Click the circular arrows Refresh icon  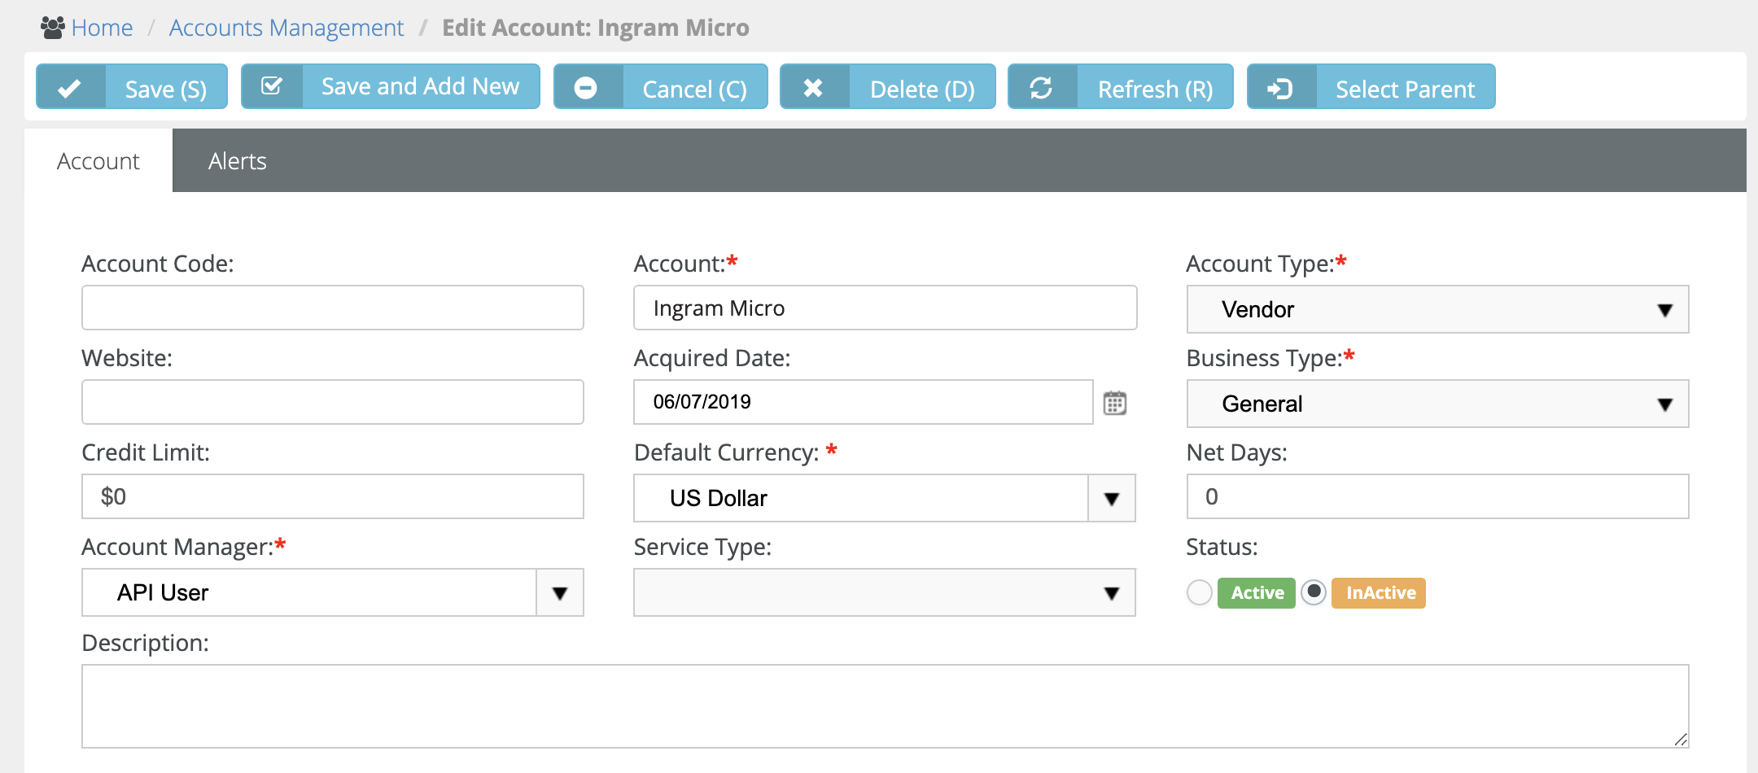[x=1041, y=87]
